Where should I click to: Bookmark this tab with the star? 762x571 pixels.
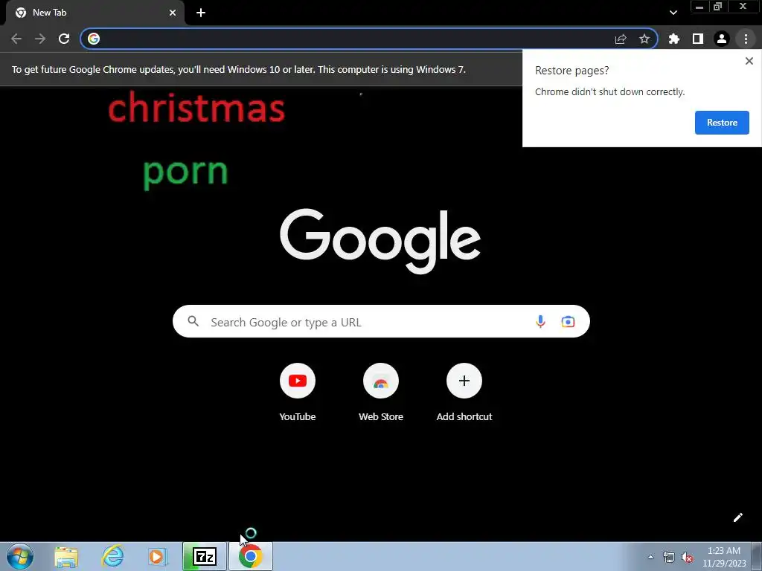(x=644, y=39)
